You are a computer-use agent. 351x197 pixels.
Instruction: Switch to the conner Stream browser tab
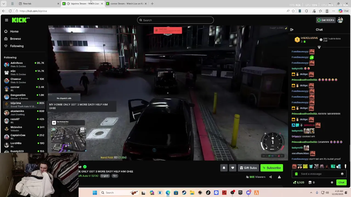[126, 4]
